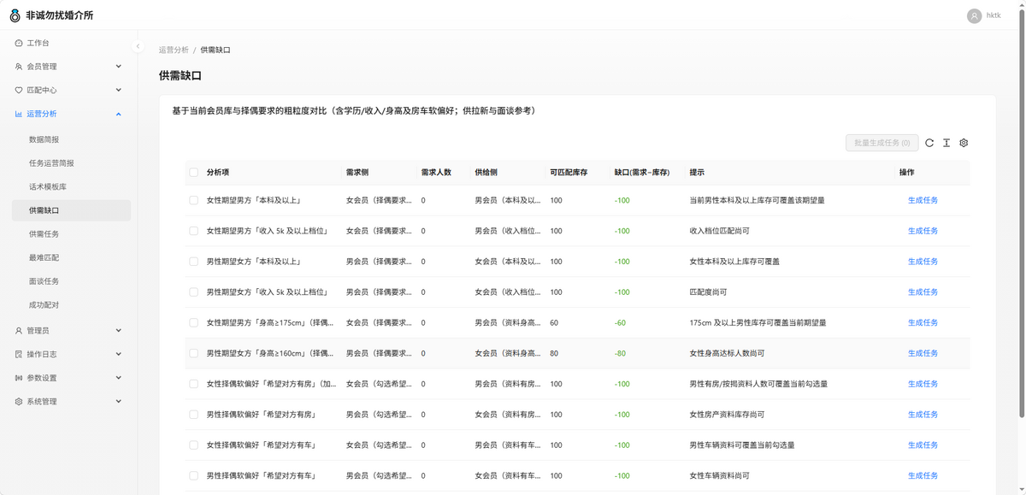Check the row 女性期望男方「收入 5k 及以上档位」
Viewport: 1026px width, 495px height.
click(193, 231)
